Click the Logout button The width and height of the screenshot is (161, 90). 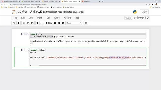[x=144, y=12]
